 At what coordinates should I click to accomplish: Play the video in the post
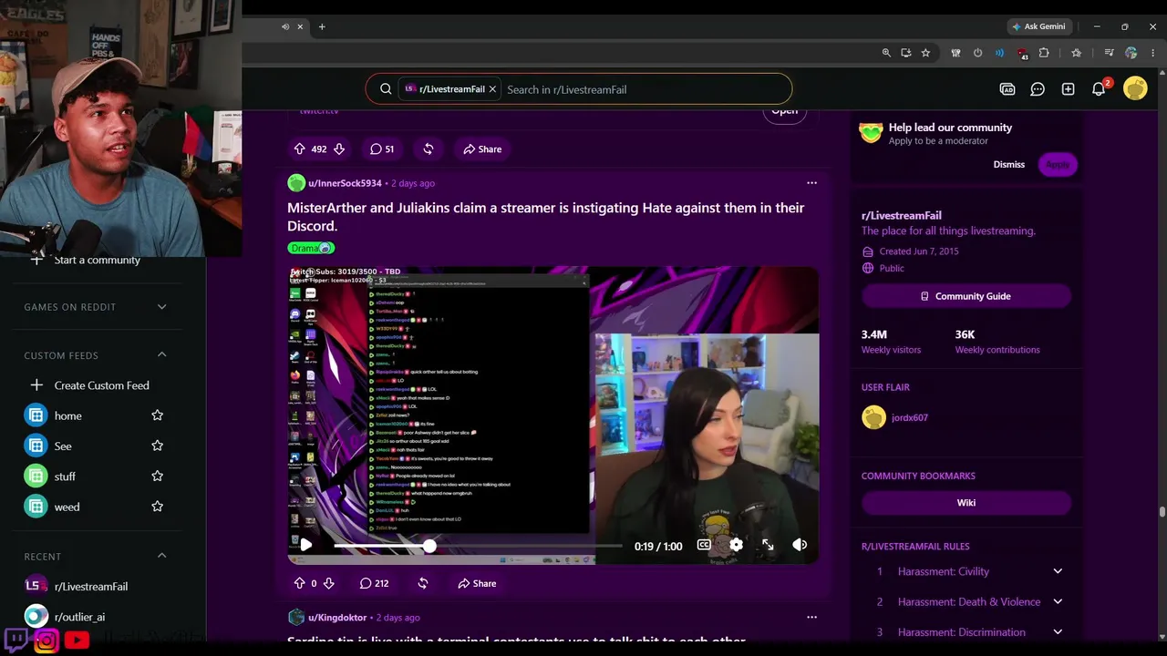point(305,545)
